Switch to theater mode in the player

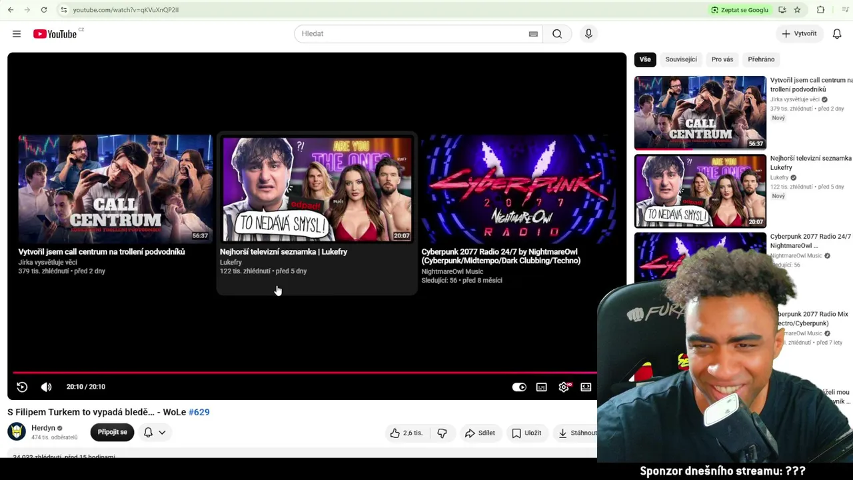click(586, 387)
